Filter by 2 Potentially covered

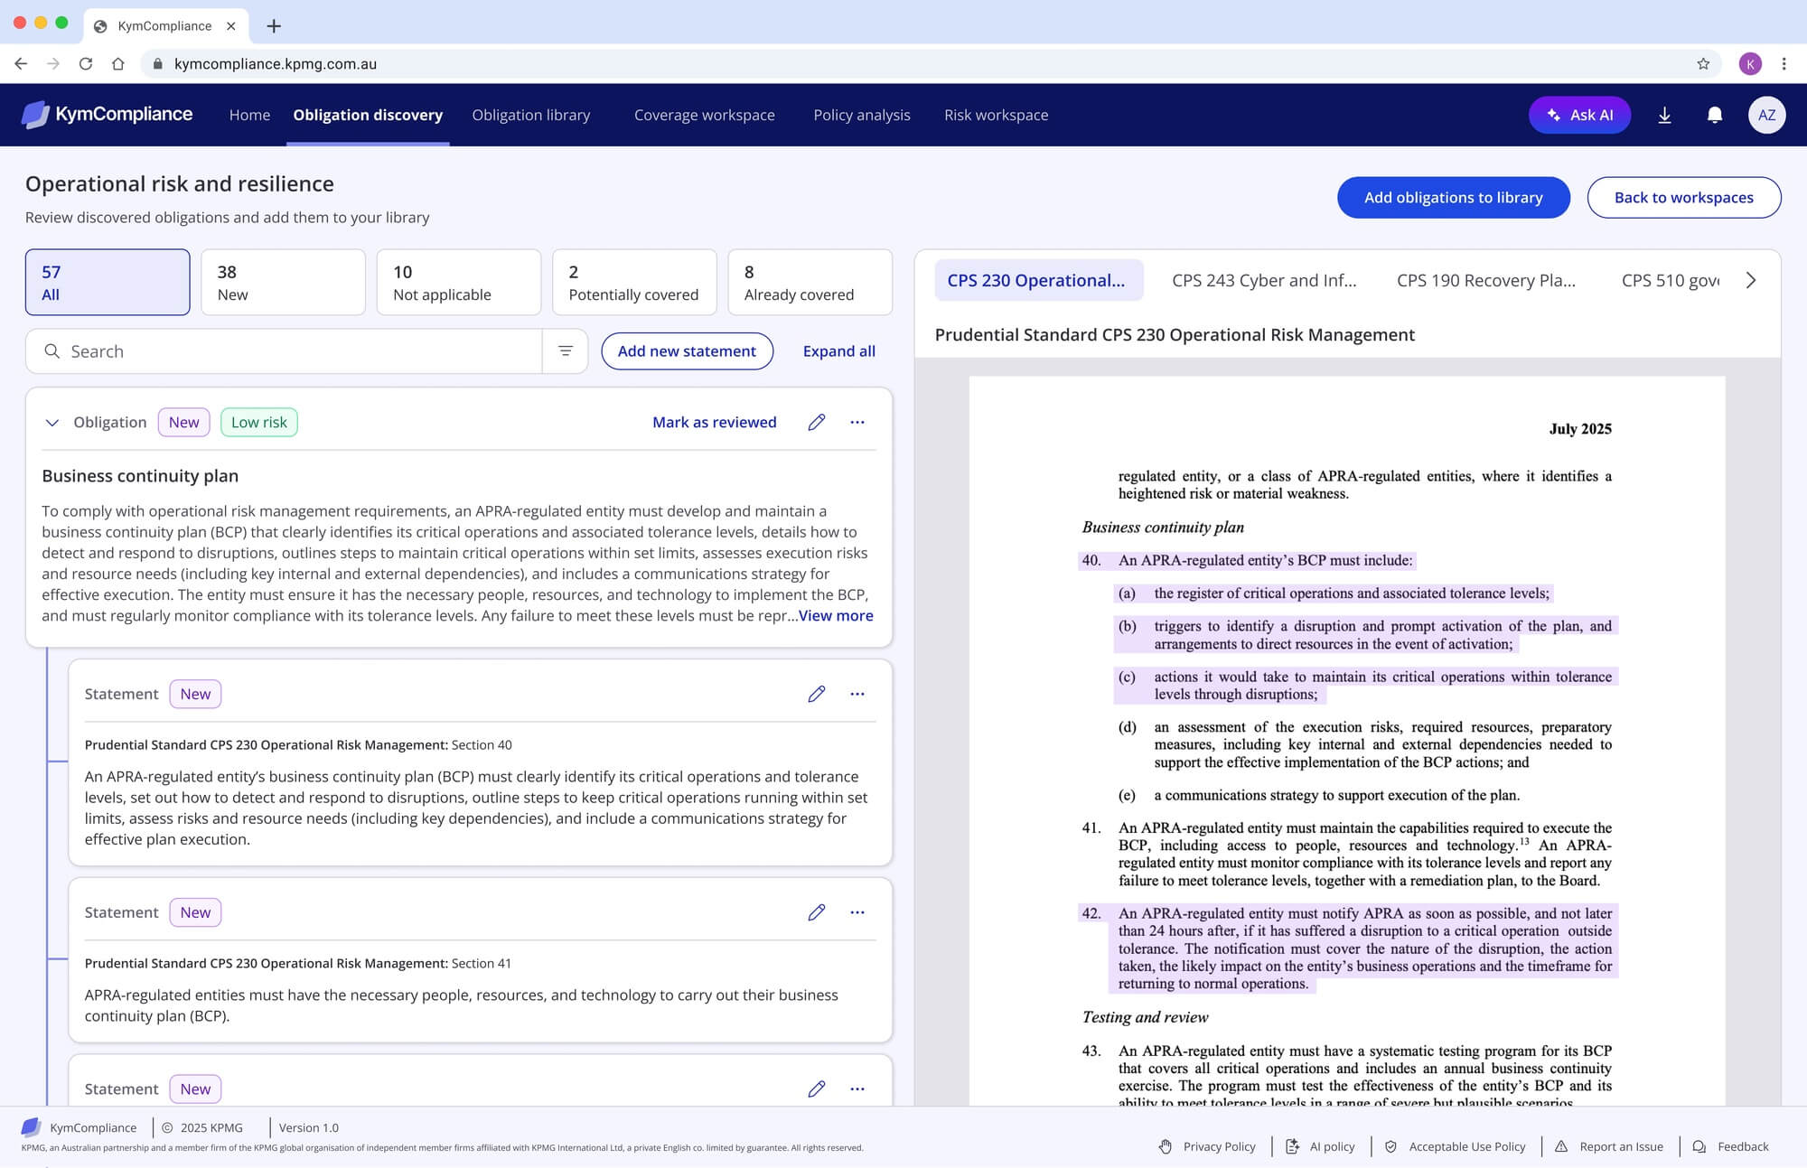pos(634,282)
